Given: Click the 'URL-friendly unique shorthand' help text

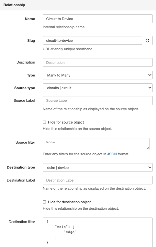Looking at the screenshot, I should (68, 49).
